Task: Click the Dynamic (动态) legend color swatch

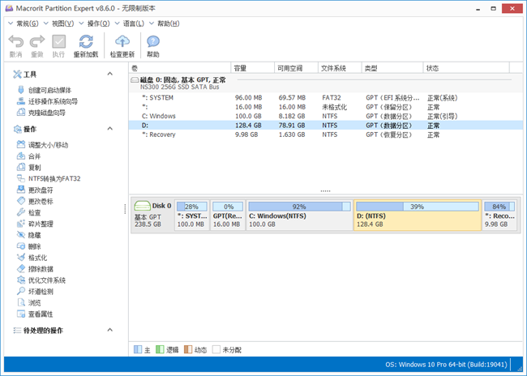Action: coord(188,349)
